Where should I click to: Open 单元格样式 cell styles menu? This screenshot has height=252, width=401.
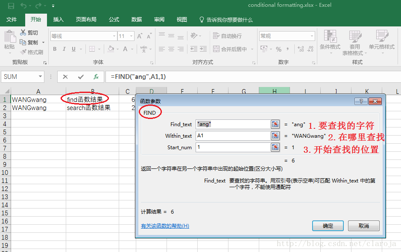click(382, 42)
